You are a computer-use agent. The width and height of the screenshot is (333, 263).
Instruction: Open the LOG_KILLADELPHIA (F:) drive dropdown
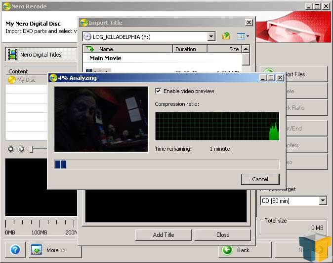pyautogui.click(x=211, y=36)
